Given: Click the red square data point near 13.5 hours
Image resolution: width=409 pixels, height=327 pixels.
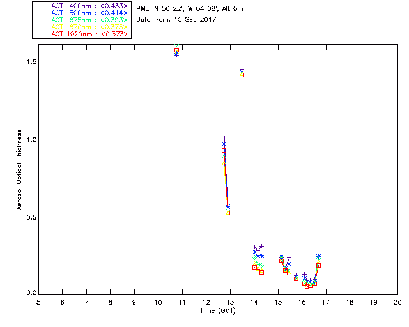Looking at the screenshot, I should (242, 75).
